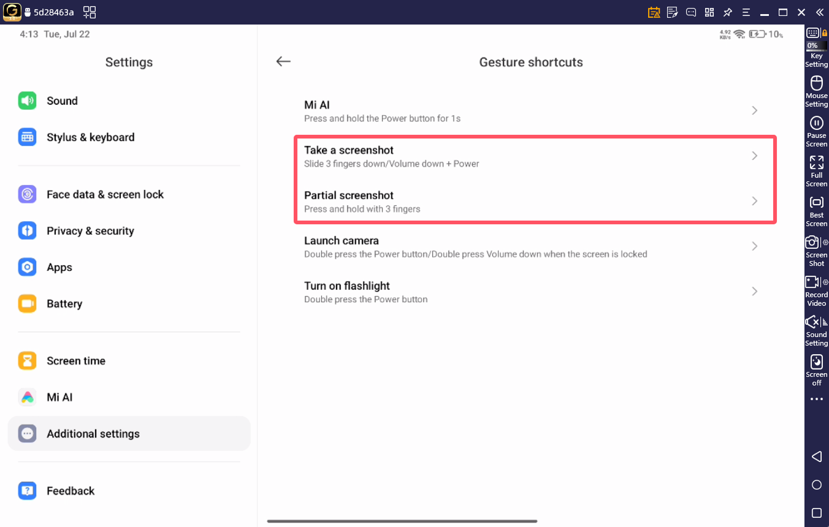Click the multi-window icon next to device ID
The image size is (829, 527).
pos(90,12)
